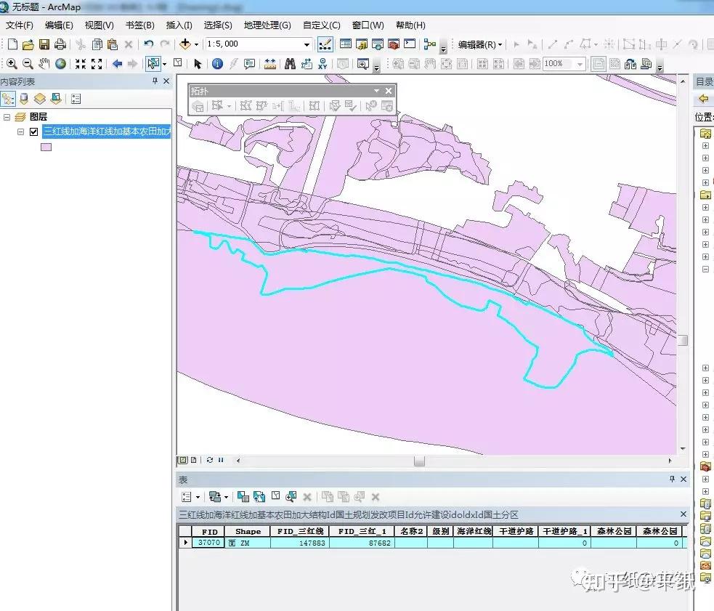Activate the Pan hand tool
Screen dimensions: 714x611
click(x=44, y=64)
